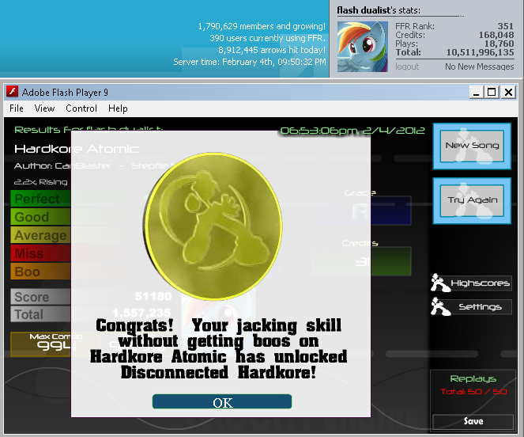Click the 'Credits:' stat value 168,048

coord(496,35)
